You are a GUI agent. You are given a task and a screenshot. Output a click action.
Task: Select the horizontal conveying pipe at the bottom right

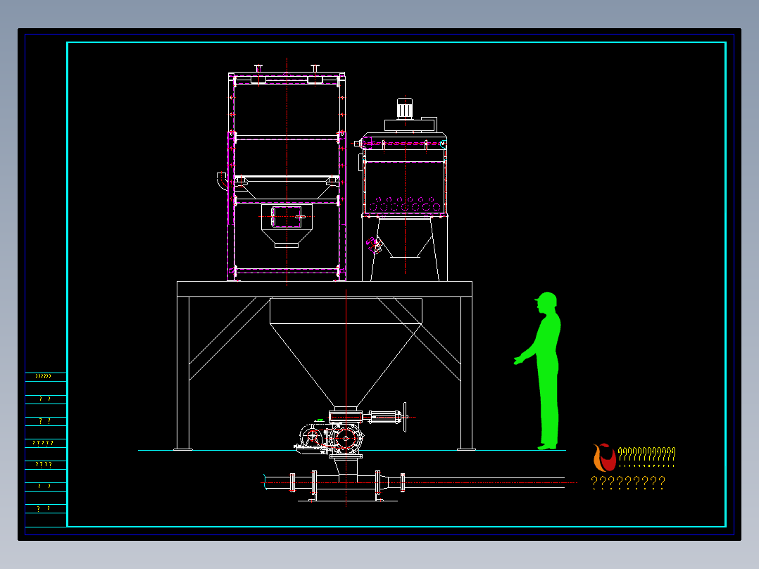tap(484, 483)
